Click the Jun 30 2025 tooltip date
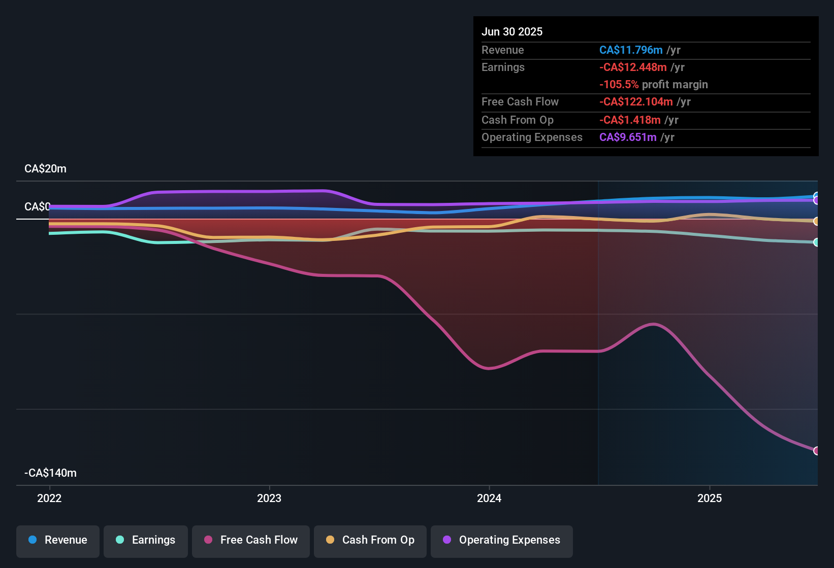Viewport: 834px width, 568px height. [x=512, y=31]
